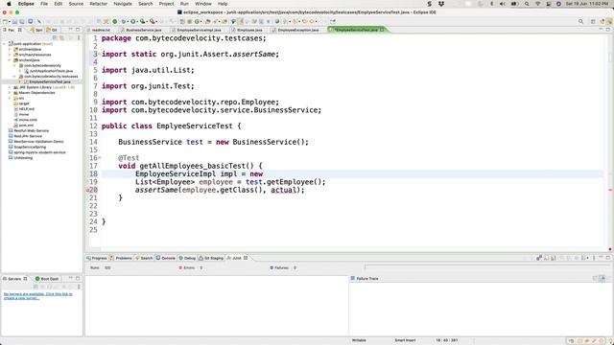The image size is (614, 345).
Task: Open the Refactor menu
Action: [98, 4]
